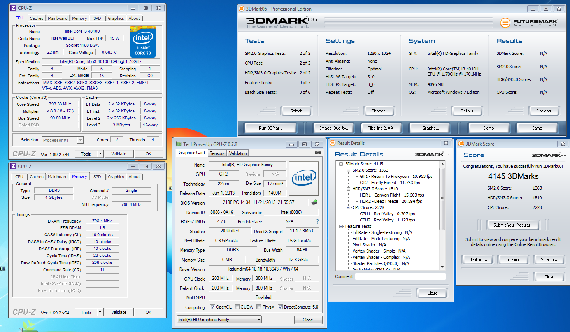The height and width of the screenshot is (332, 570).
Task: Click Save as... in 3DMark Score window
Action: [550, 260]
